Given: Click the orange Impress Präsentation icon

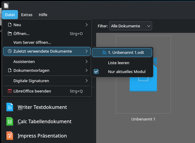Looking at the screenshot, I should (x=10, y=136).
